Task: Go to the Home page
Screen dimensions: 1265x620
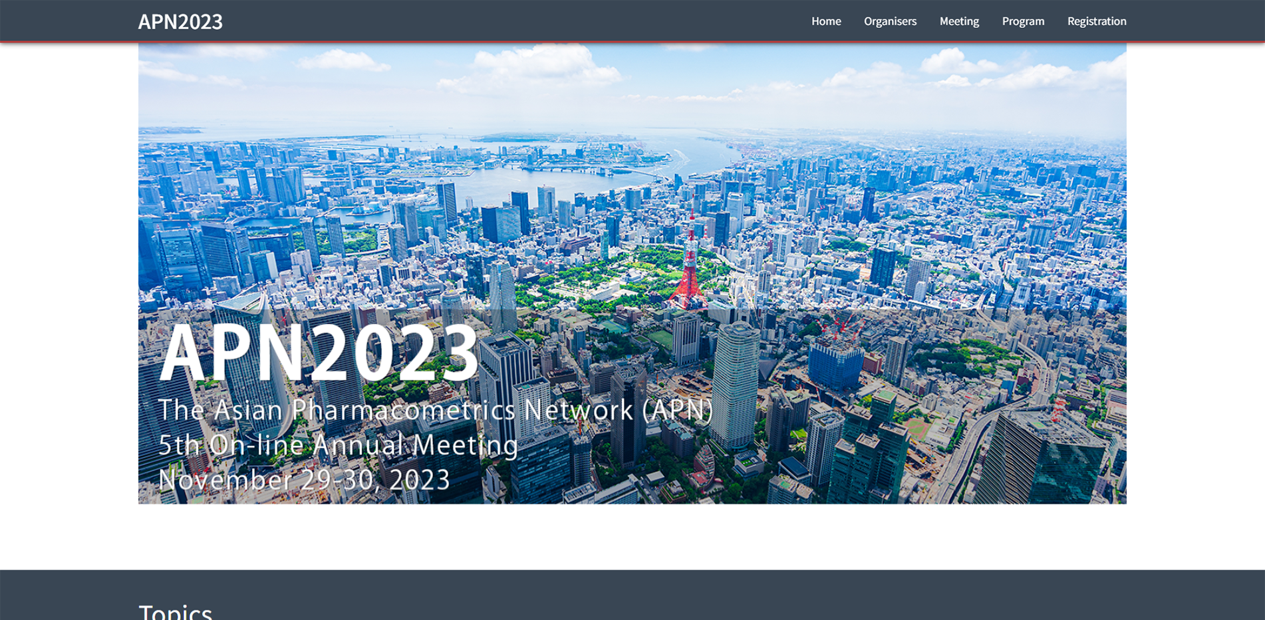Action: tap(825, 21)
